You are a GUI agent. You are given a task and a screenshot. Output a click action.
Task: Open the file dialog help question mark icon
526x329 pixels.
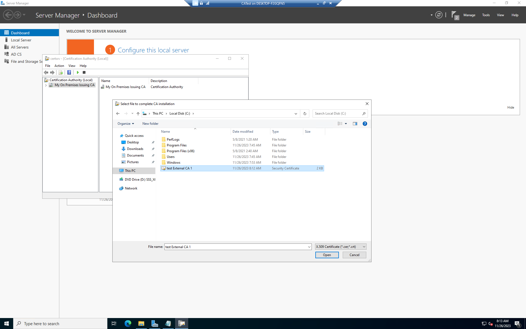pyautogui.click(x=365, y=124)
